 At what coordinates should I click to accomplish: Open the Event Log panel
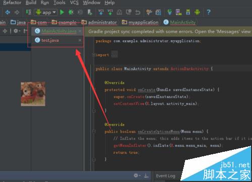click(x=165, y=176)
